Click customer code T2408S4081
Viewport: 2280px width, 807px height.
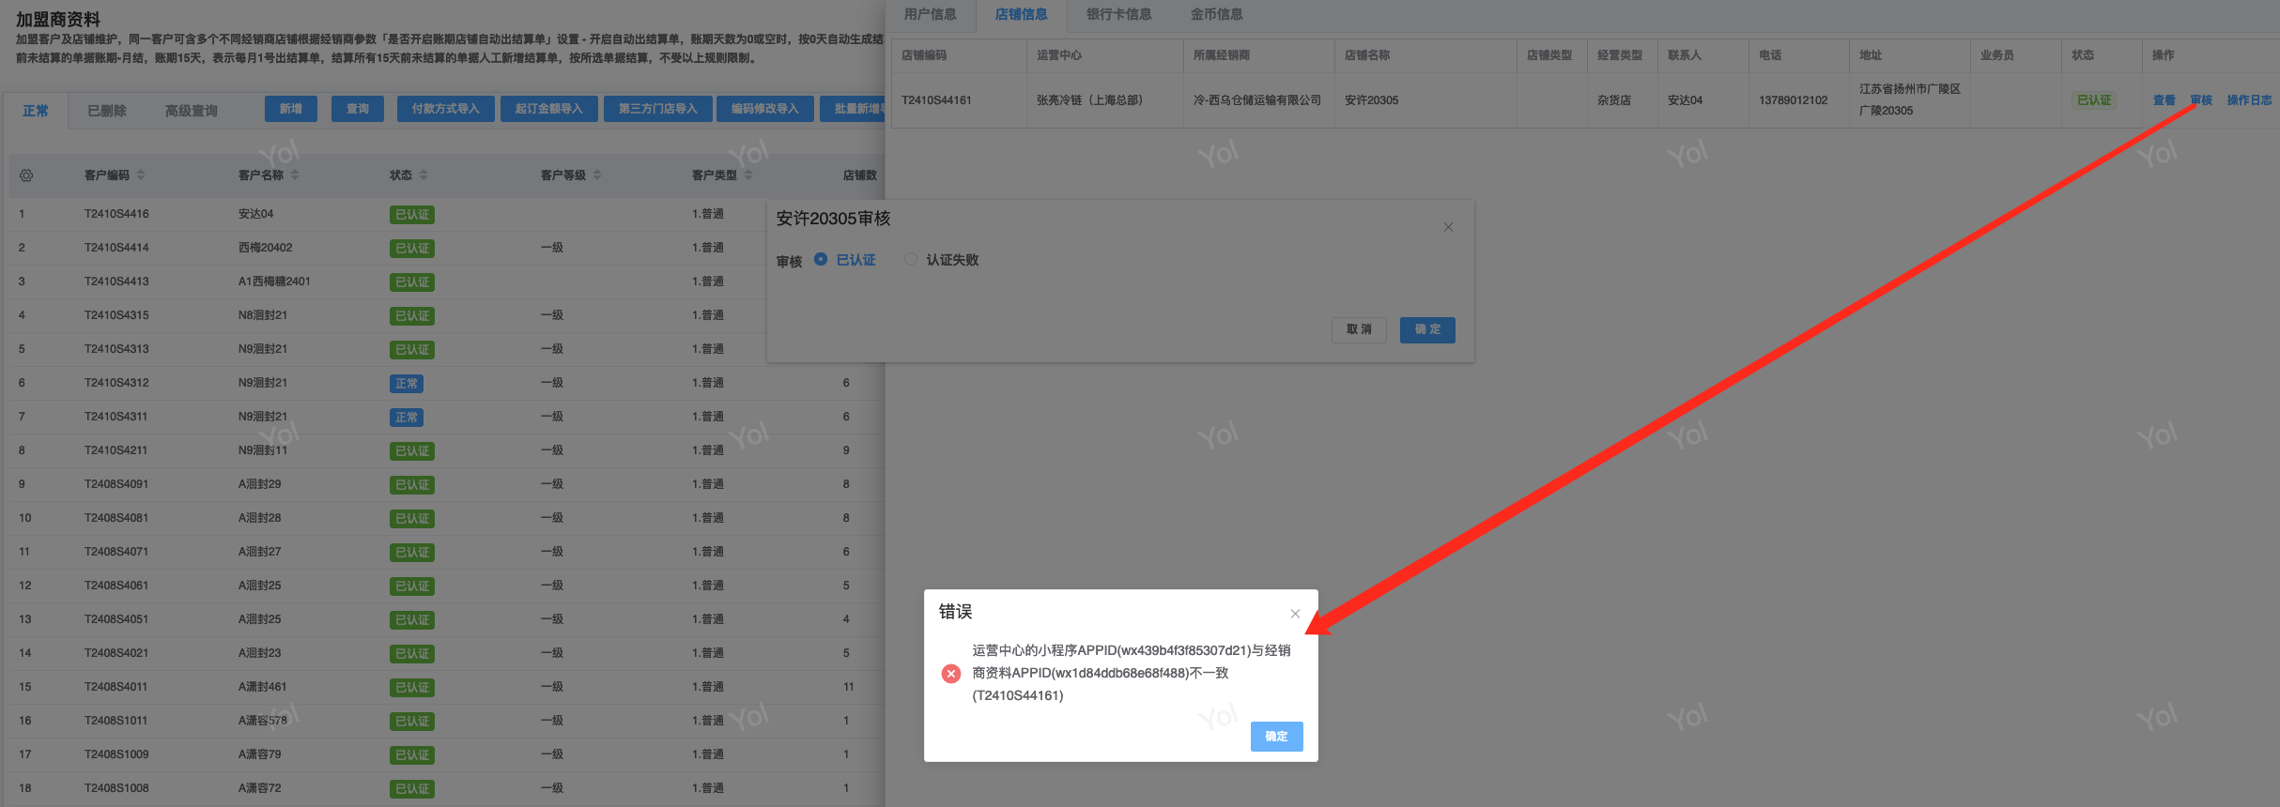116,518
